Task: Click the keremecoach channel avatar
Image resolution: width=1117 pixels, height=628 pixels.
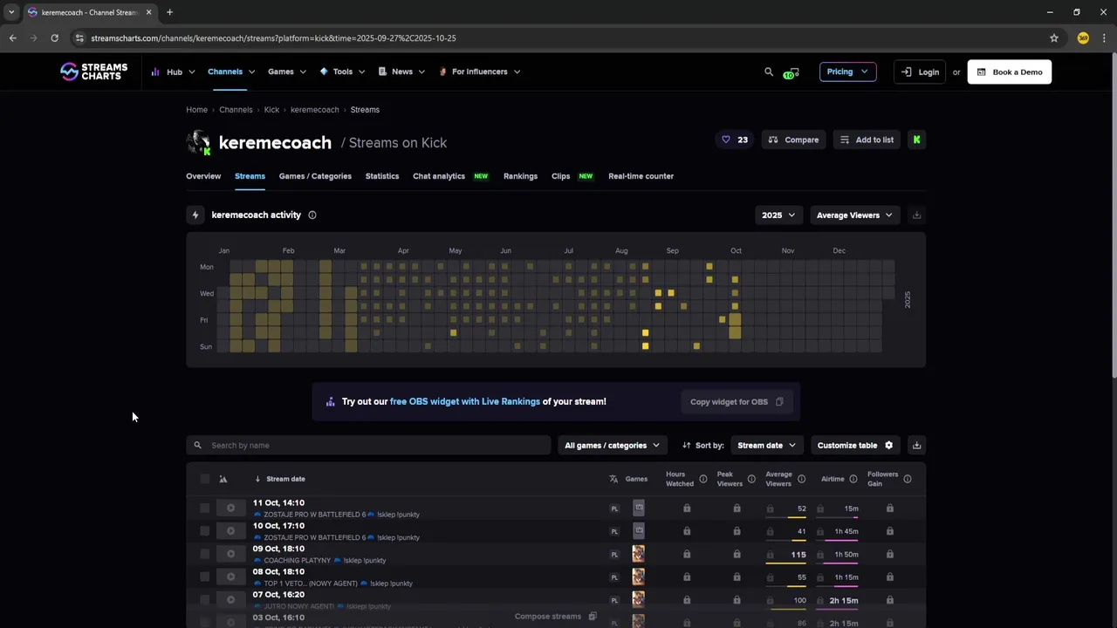Action: coord(199,142)
